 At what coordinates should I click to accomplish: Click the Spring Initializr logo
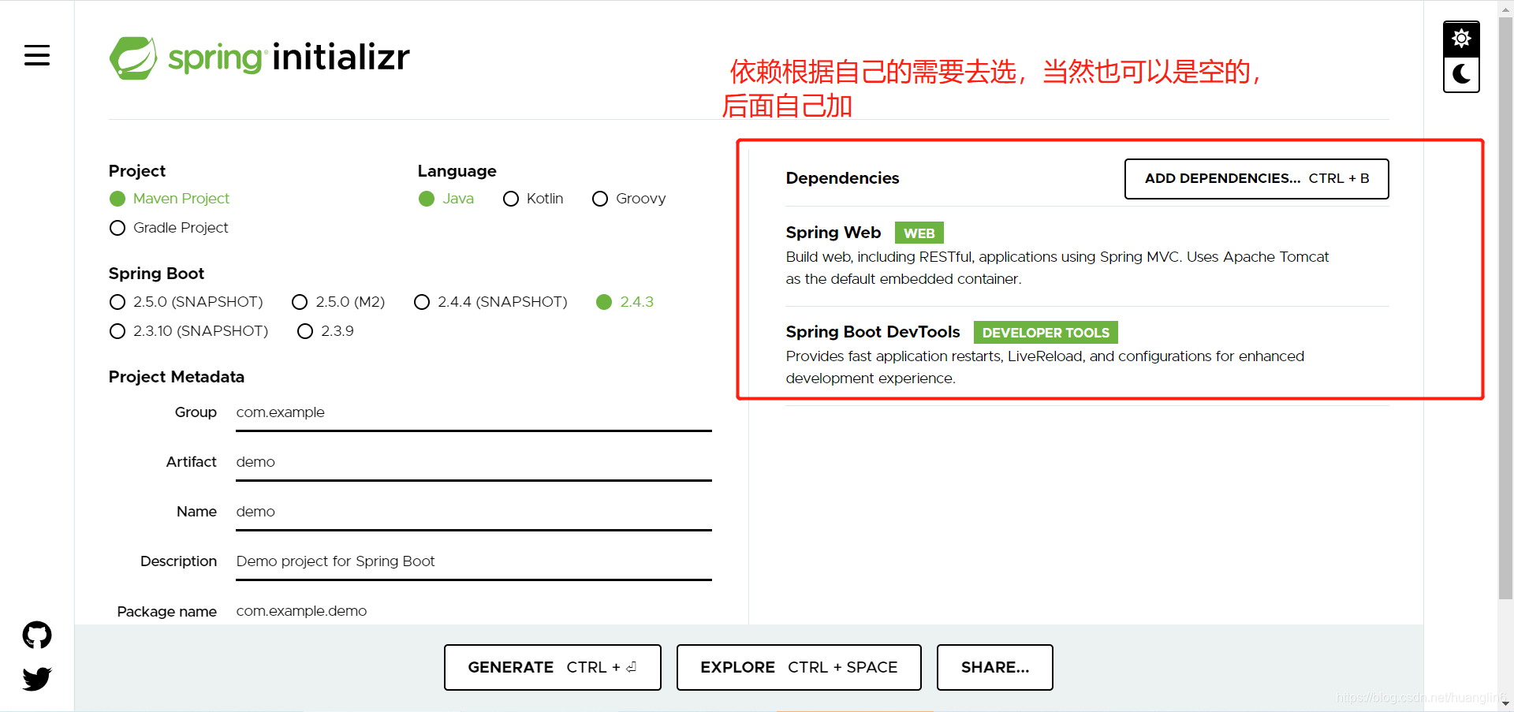[259, 58]
